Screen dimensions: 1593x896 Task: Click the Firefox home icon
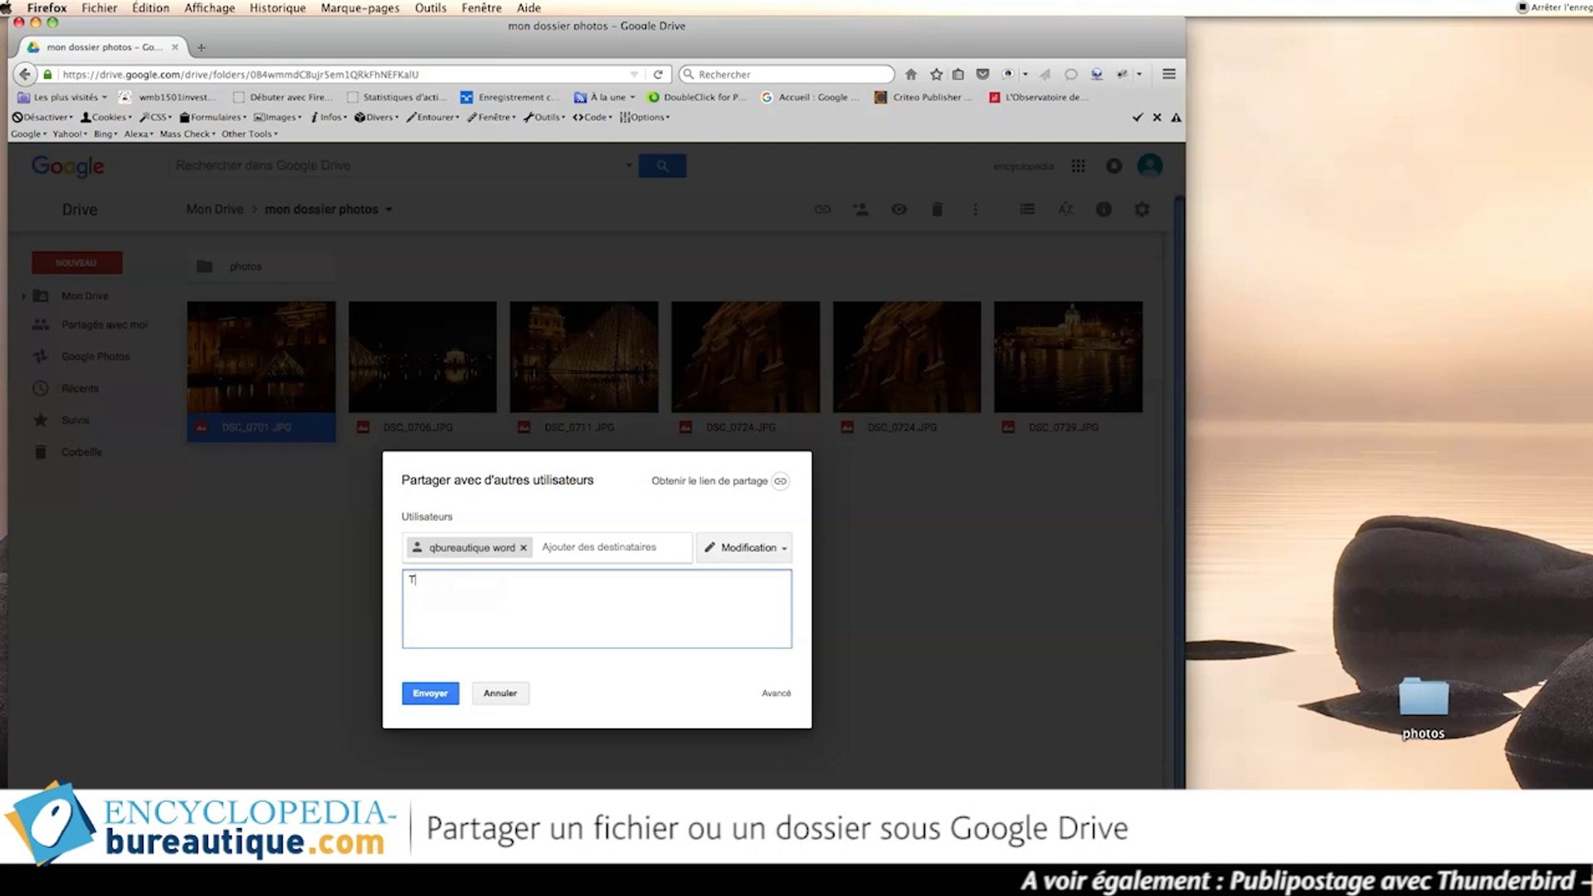911,75
